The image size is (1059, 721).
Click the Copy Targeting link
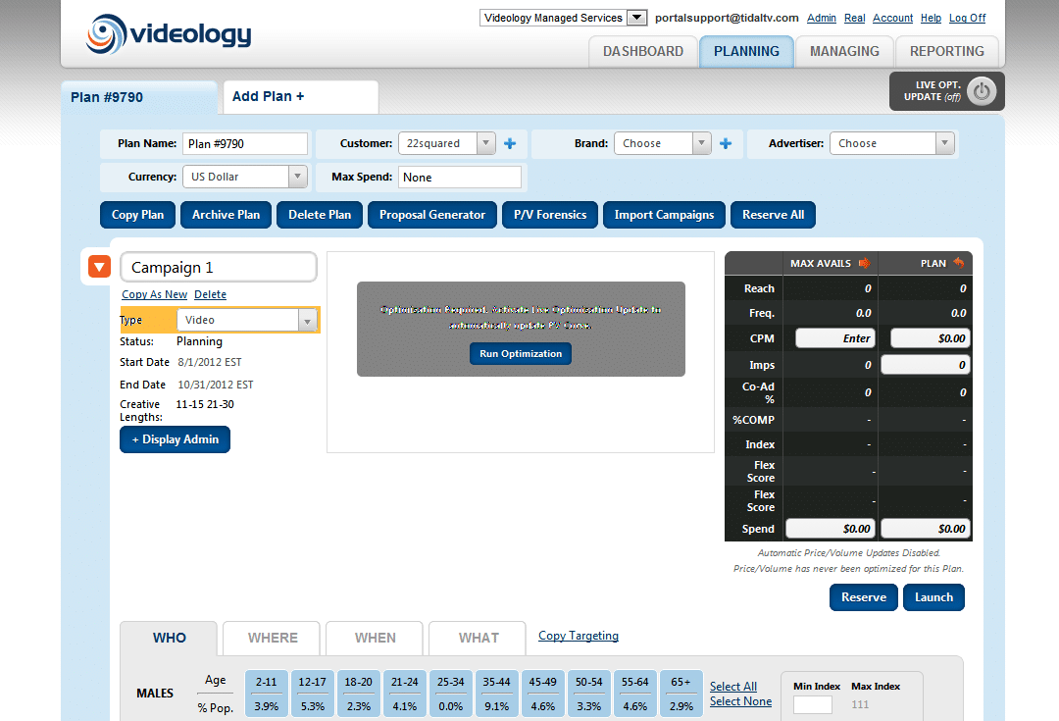(x=579, y=636)
